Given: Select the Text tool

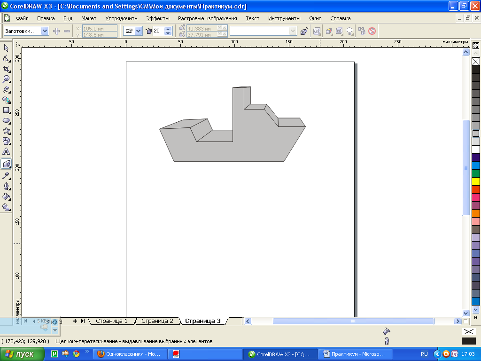Looking at the screenshot, I should click(x=6, y=152).
